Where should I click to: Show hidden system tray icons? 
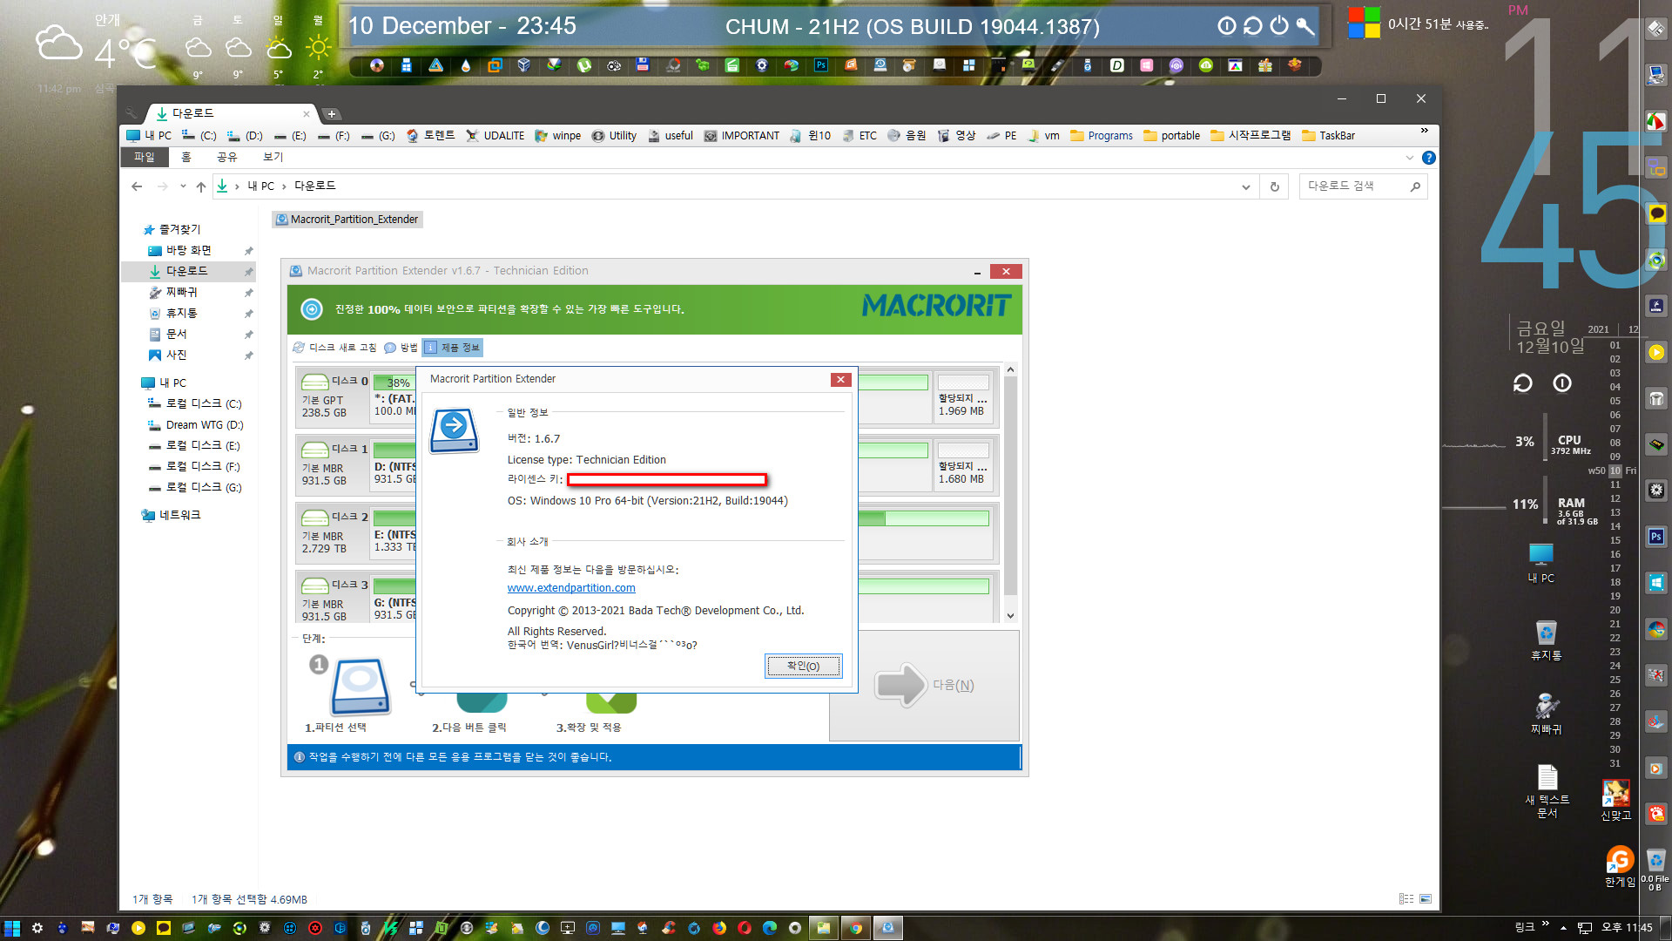1563,928
